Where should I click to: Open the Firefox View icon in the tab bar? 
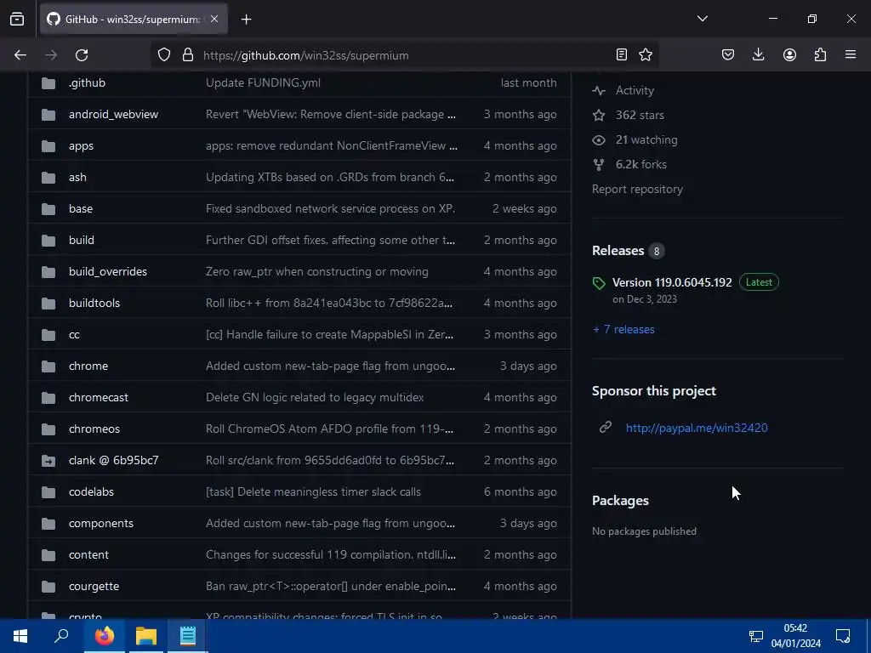tap(17, 20)
